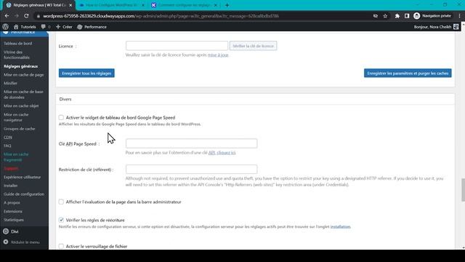Screen dimensions: 465x262
Task: Click the browser back arrow
Action: pyautogui.click(x=7, y=16)
